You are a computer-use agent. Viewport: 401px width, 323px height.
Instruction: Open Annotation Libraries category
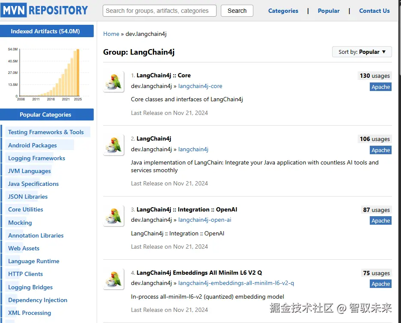point(36,235)
